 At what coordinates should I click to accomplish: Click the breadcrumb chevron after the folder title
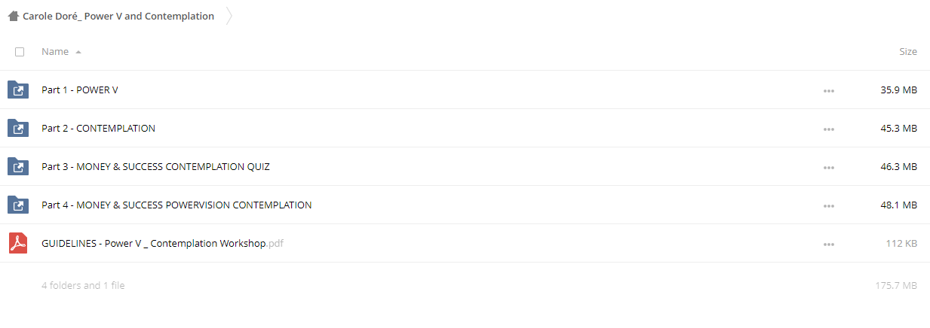(x=229, y=16)
